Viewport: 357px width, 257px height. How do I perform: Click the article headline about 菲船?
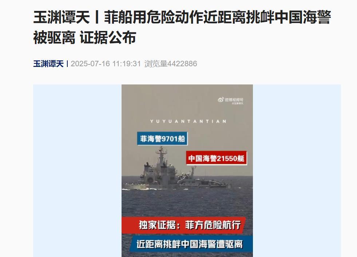click(182, 27)
